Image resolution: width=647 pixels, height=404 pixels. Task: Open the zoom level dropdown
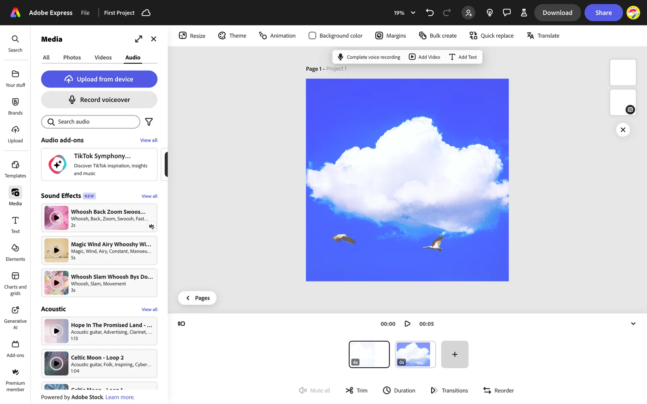[413, 13]
